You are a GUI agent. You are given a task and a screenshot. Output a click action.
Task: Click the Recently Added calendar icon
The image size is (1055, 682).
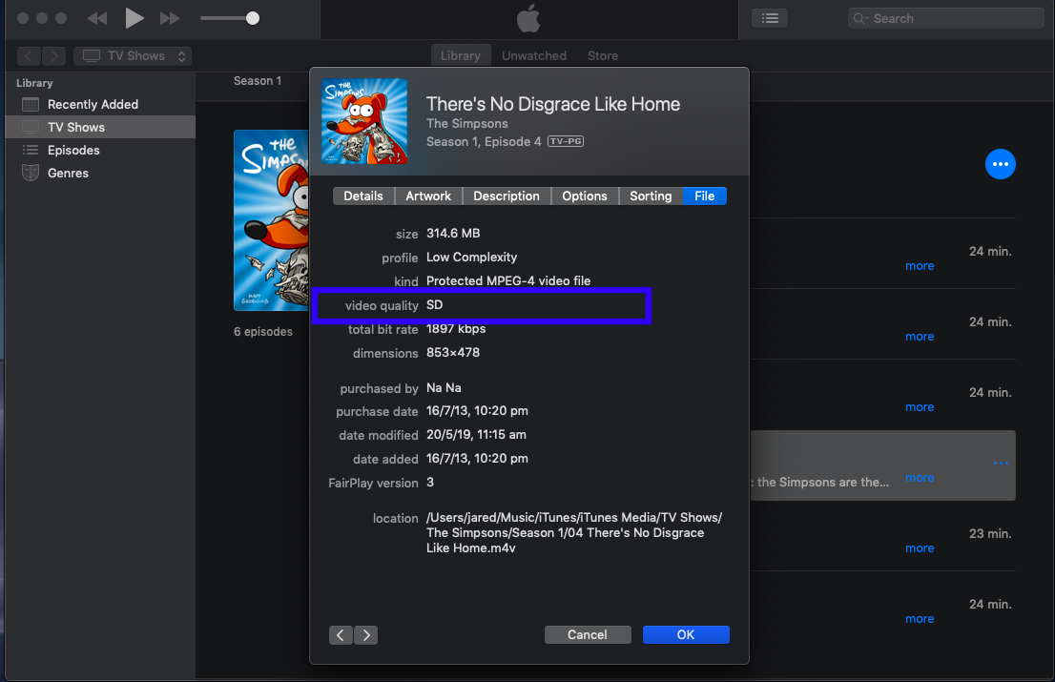pyautogui.click(x=31, y=104)
